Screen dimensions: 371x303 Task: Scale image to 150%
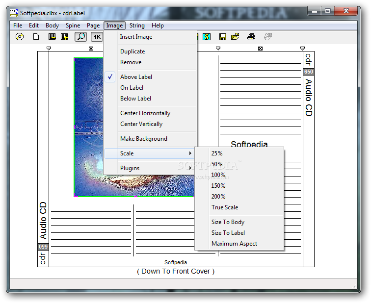(x=239, y=186)
